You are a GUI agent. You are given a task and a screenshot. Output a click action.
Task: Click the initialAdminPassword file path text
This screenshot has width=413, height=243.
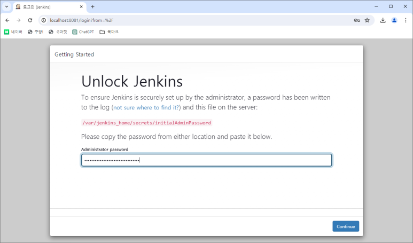point(147,123)
